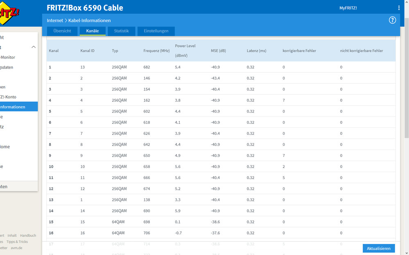Viewport: 409px width, 255px height.
Task: Open the MyFRITZ! link
Action: point(348,8)
